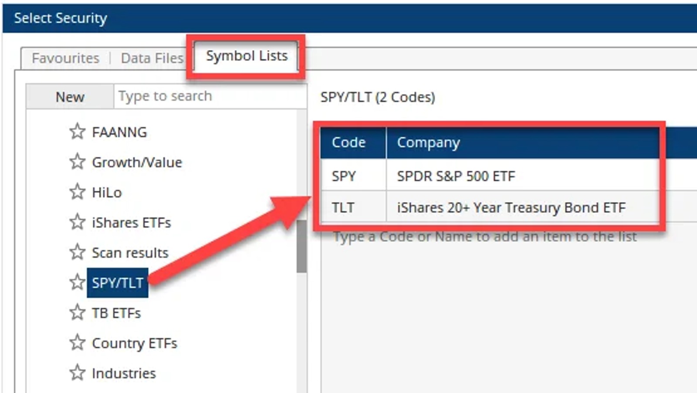Create a new symbol list with New
Screen dimensions: 697x393
pos(70,96)
